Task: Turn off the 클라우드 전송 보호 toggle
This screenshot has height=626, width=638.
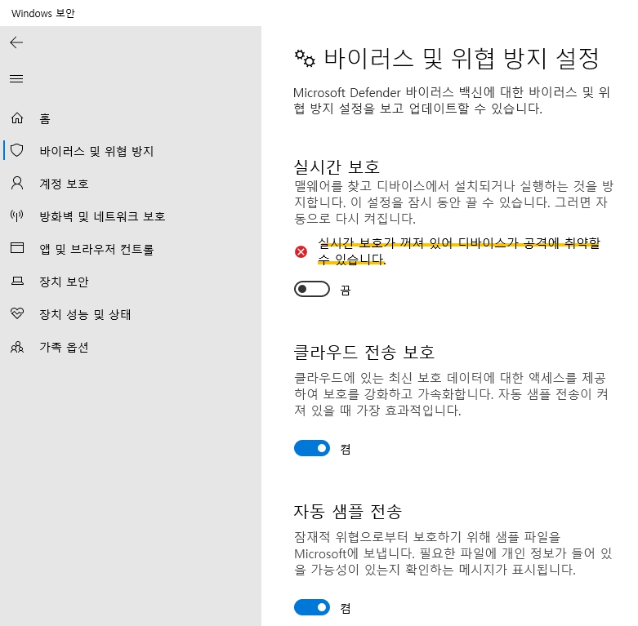Action: point(312,448)
